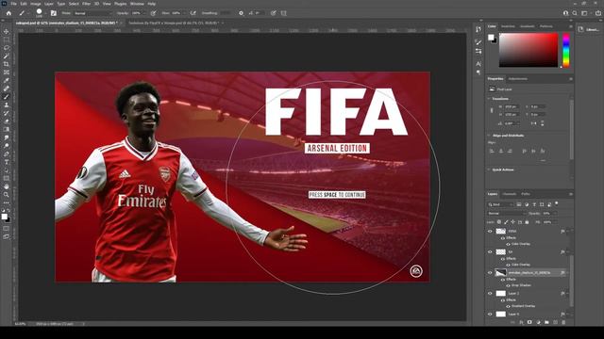The image size is (604, 339).
Task: Select the Crop tool
Action: (7, 64)
